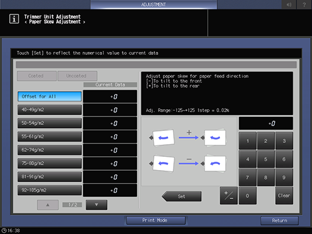Tap the minus skew direction arrow
Screen dimensions: 312x234
[x=189, y=163]
